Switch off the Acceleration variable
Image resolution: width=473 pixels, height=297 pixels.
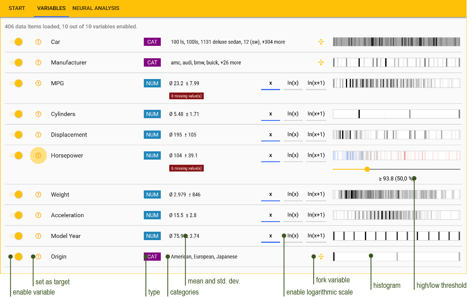(x=16, y=215)
